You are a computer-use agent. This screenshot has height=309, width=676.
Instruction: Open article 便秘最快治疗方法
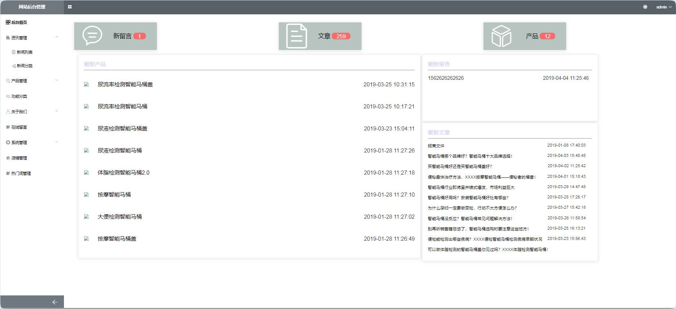click(x=482, y=177)
